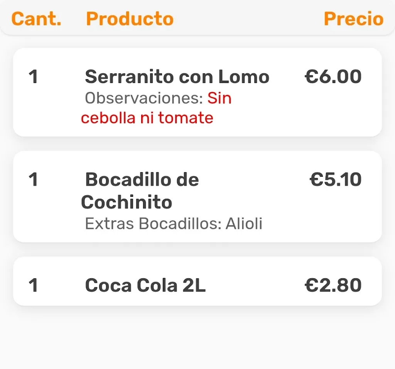Click the €2.80 price
The width and height of the screenshot is (395, 369).
pos(333,286)
